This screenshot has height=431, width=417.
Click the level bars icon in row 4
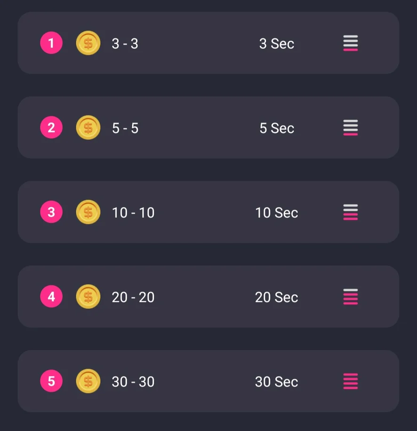coord(350,297)
